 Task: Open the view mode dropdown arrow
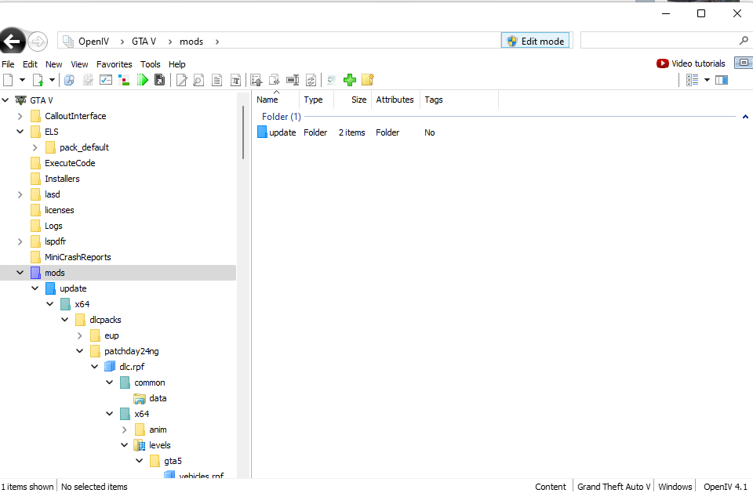point(707,80)
